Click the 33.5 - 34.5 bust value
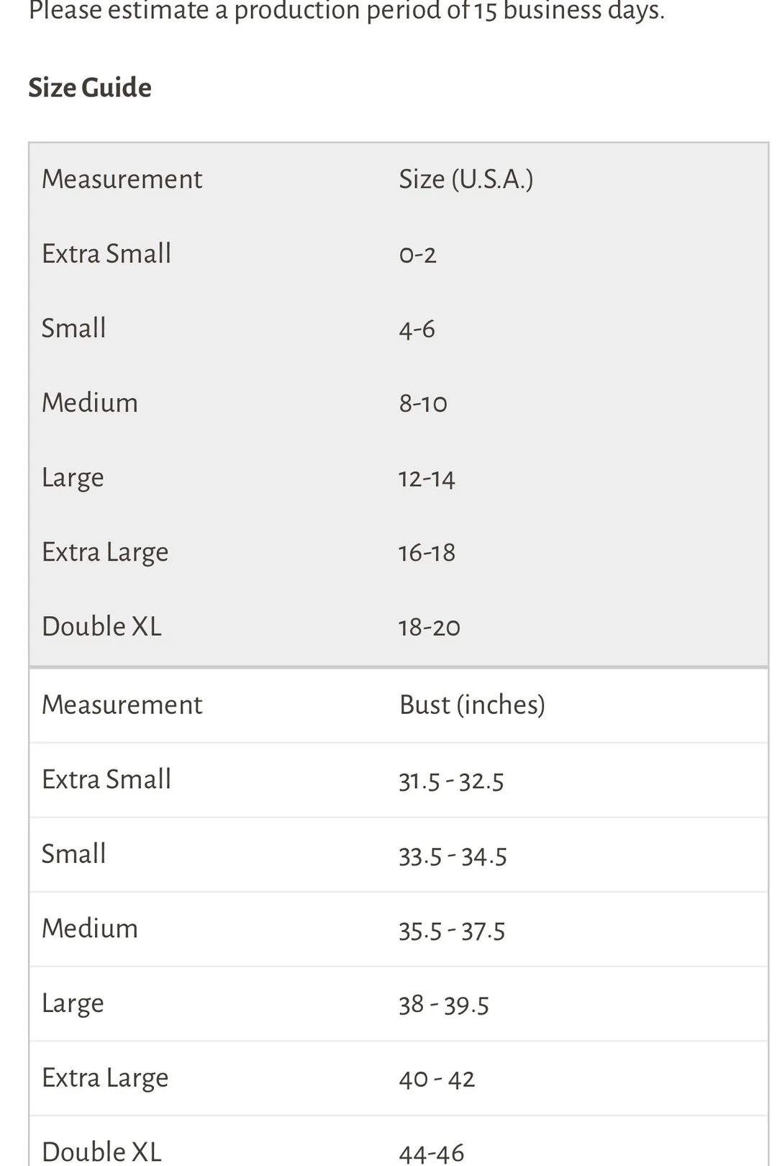The height and width of the screenshot is (1166, 777). pyautogui.click(x=453, y=856)
